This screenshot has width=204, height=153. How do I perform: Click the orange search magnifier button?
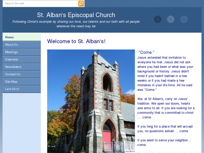click(81, 4)
